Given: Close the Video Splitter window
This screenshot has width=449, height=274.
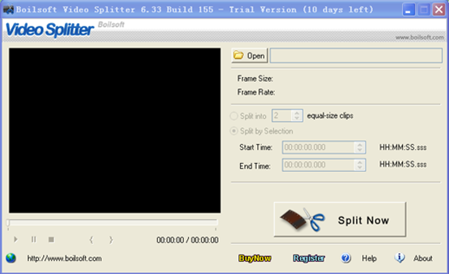Looking at the screenshot, I should [439, 10].
